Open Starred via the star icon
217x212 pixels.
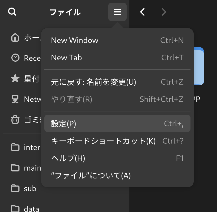(x=15, y=78)
